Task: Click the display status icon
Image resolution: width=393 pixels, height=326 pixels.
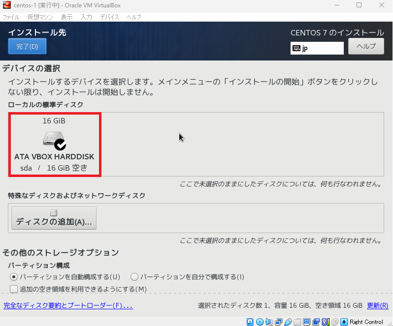Action: 306,322
